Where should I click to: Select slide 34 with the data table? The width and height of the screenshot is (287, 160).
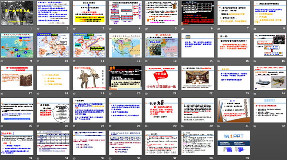(x=53, y=143)
